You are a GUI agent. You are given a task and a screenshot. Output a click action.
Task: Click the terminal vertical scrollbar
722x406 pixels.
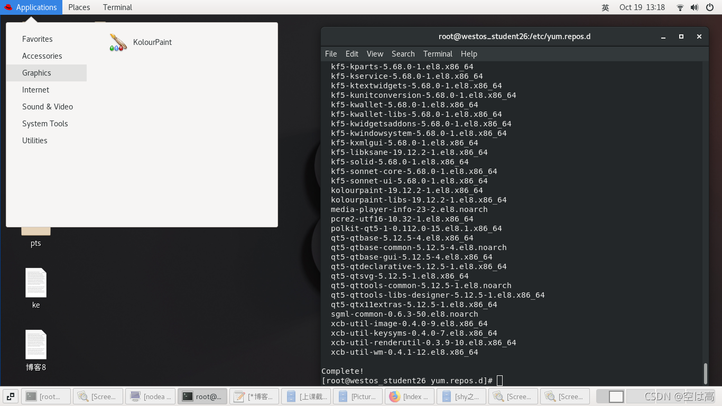[705, 373]
